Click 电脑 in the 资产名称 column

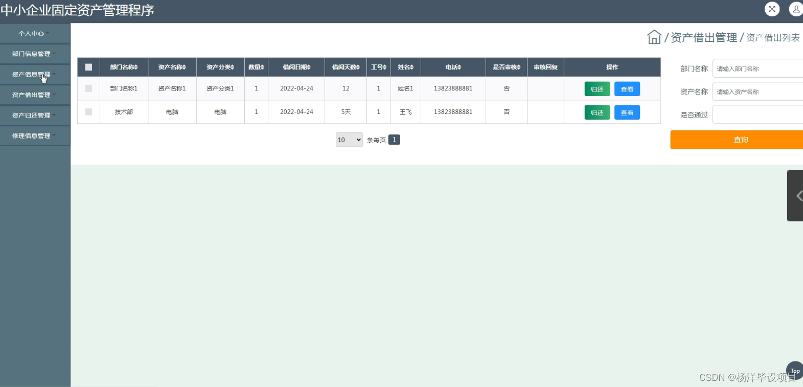pyautogui.click(x=172, y=112)
